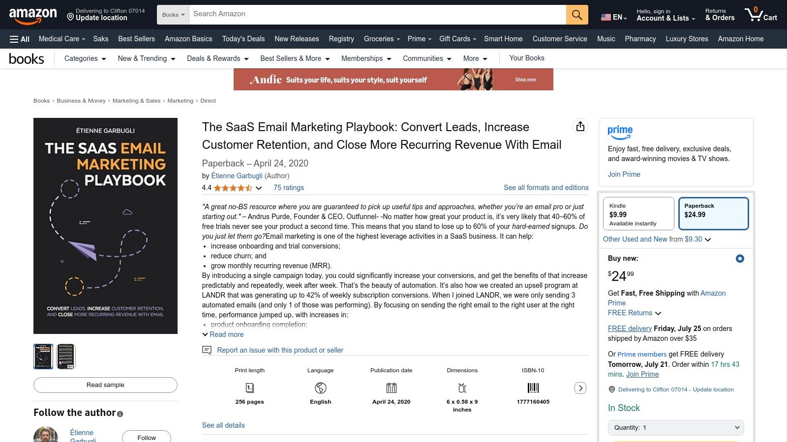Click the ISBN-10 barcode icon
Viewport: 787px width, 442px height.
[x=533, y=388]
